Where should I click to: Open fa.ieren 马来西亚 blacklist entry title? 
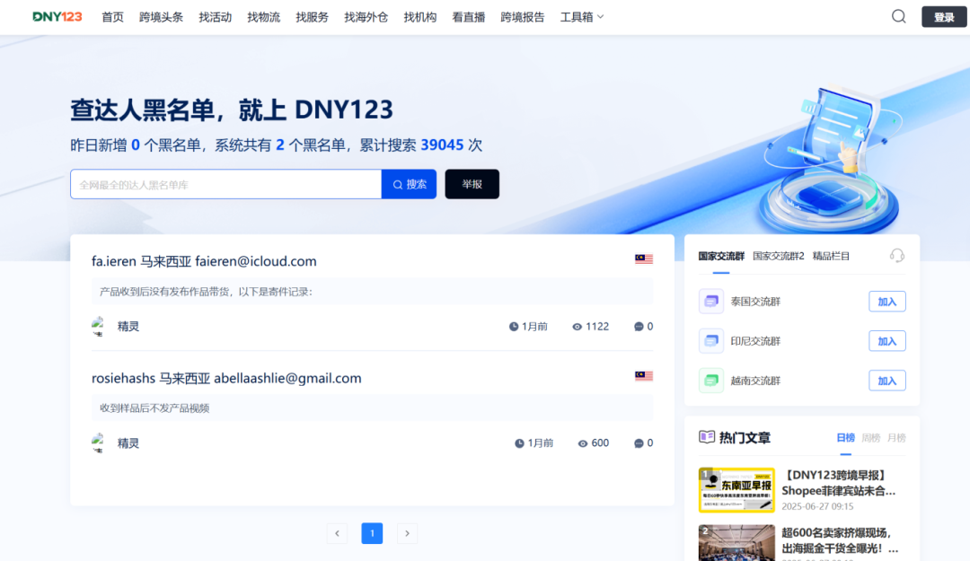tap(204, 261)
